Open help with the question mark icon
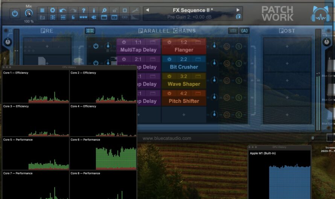This screenshot has width=335, height=199. tap(84, 10)
